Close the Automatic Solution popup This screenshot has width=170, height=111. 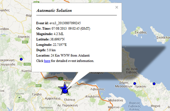point(117,7)
